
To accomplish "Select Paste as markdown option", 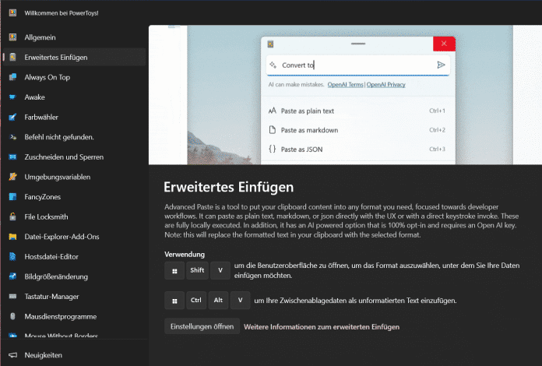I will [357, 130].
